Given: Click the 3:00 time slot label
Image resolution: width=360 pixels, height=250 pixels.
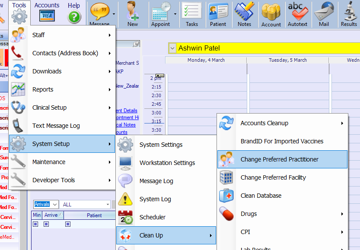Looking at the screenshot, I should coord(156,113).
